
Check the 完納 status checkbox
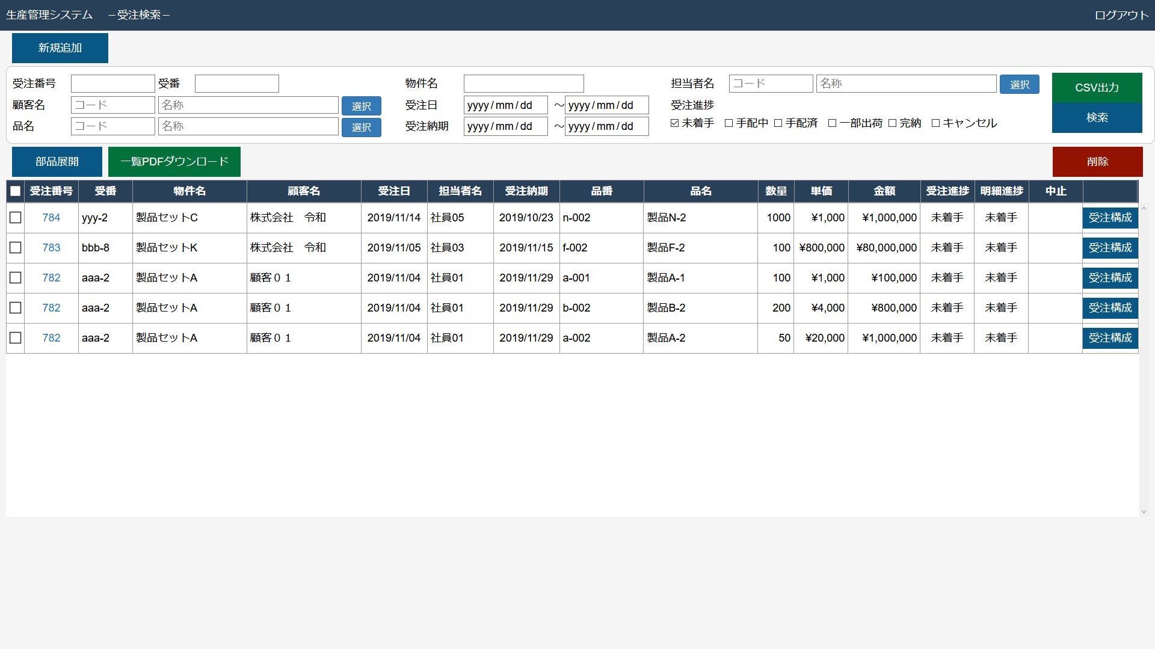[892, 123]
